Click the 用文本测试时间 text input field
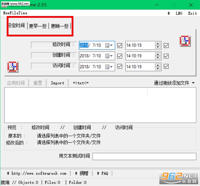This screenshot has width=200, height=186. [144, 156]
